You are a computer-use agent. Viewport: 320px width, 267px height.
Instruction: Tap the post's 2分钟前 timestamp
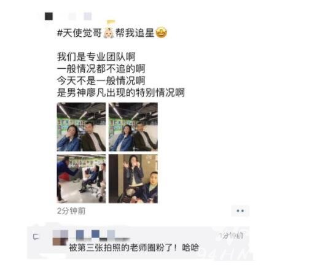71,211
